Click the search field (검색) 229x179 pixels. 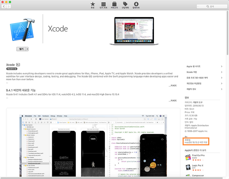click(212, 6)
